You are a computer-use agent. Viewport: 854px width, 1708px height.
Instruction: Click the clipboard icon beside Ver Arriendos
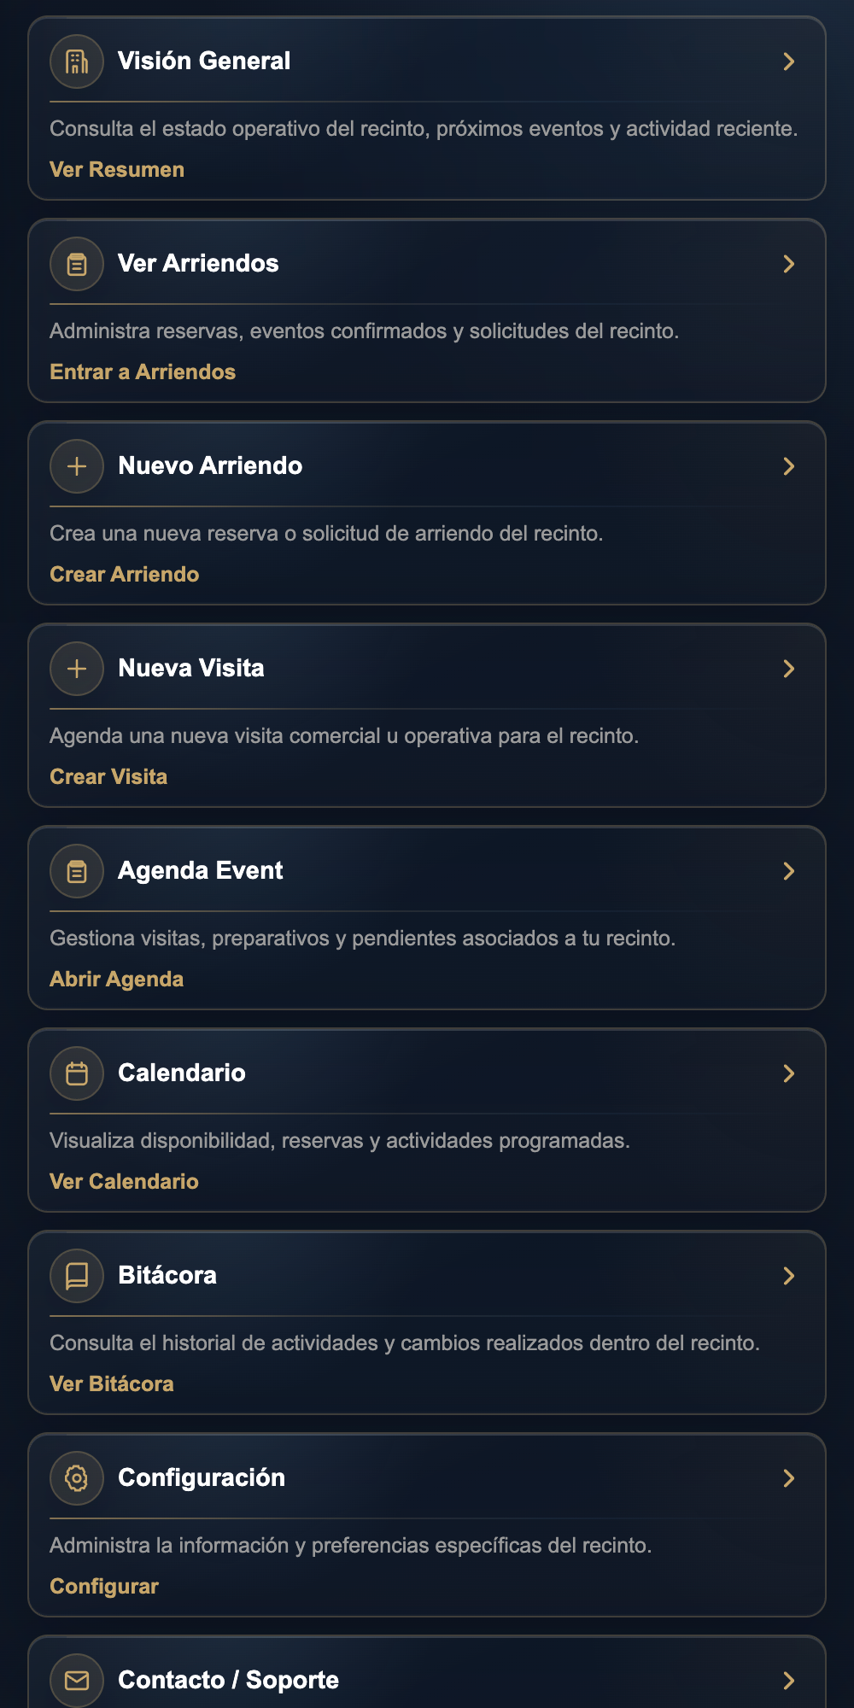[x=77, y=264]
